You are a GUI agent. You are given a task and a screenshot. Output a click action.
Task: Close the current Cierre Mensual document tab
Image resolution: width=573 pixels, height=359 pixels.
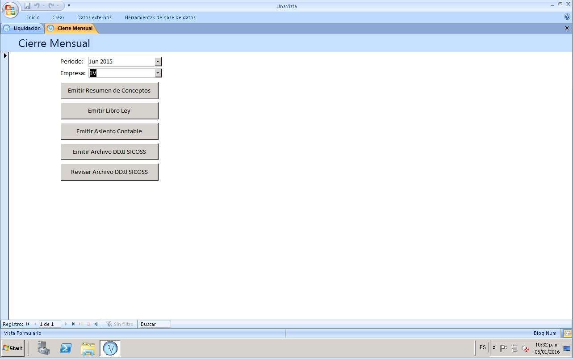point(567,28)
